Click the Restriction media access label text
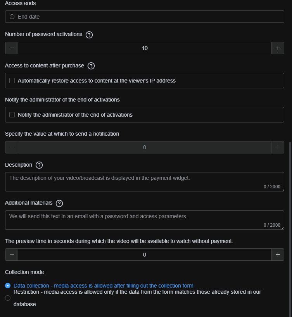 [x=137, y=298]
